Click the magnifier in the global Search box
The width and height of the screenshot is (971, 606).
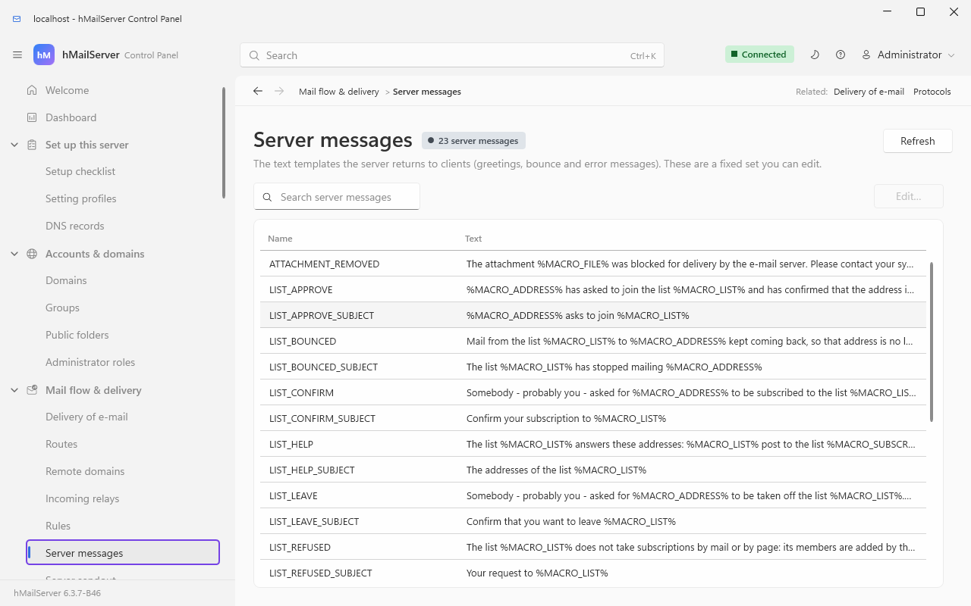click(253, 55)
